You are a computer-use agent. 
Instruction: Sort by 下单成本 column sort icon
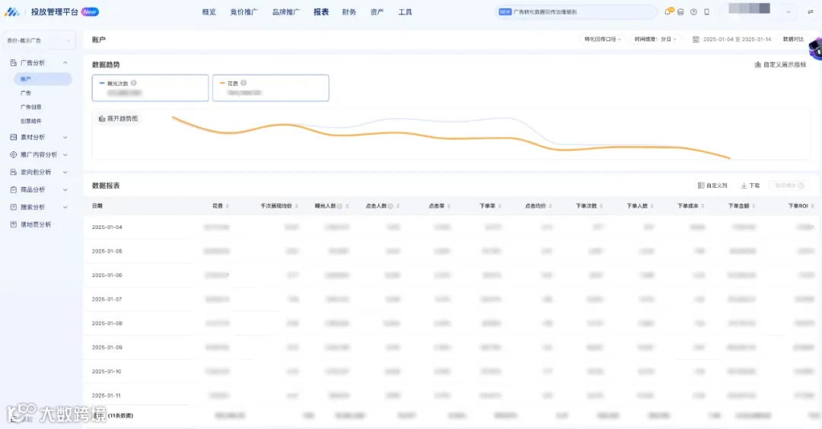click(x=703, y=206)
